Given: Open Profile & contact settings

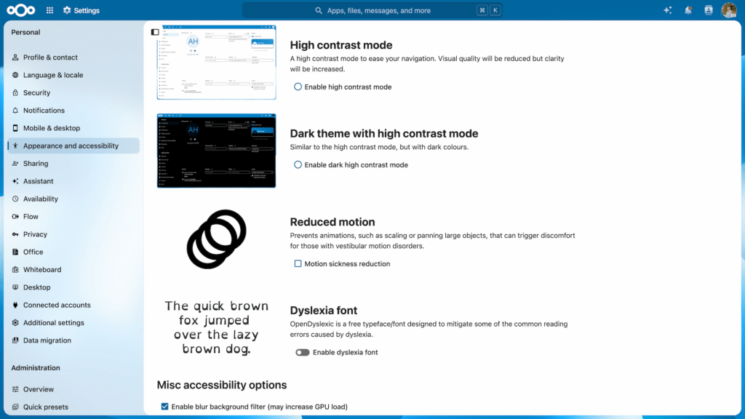Looking at the screenshot, I should pos(73,57).
